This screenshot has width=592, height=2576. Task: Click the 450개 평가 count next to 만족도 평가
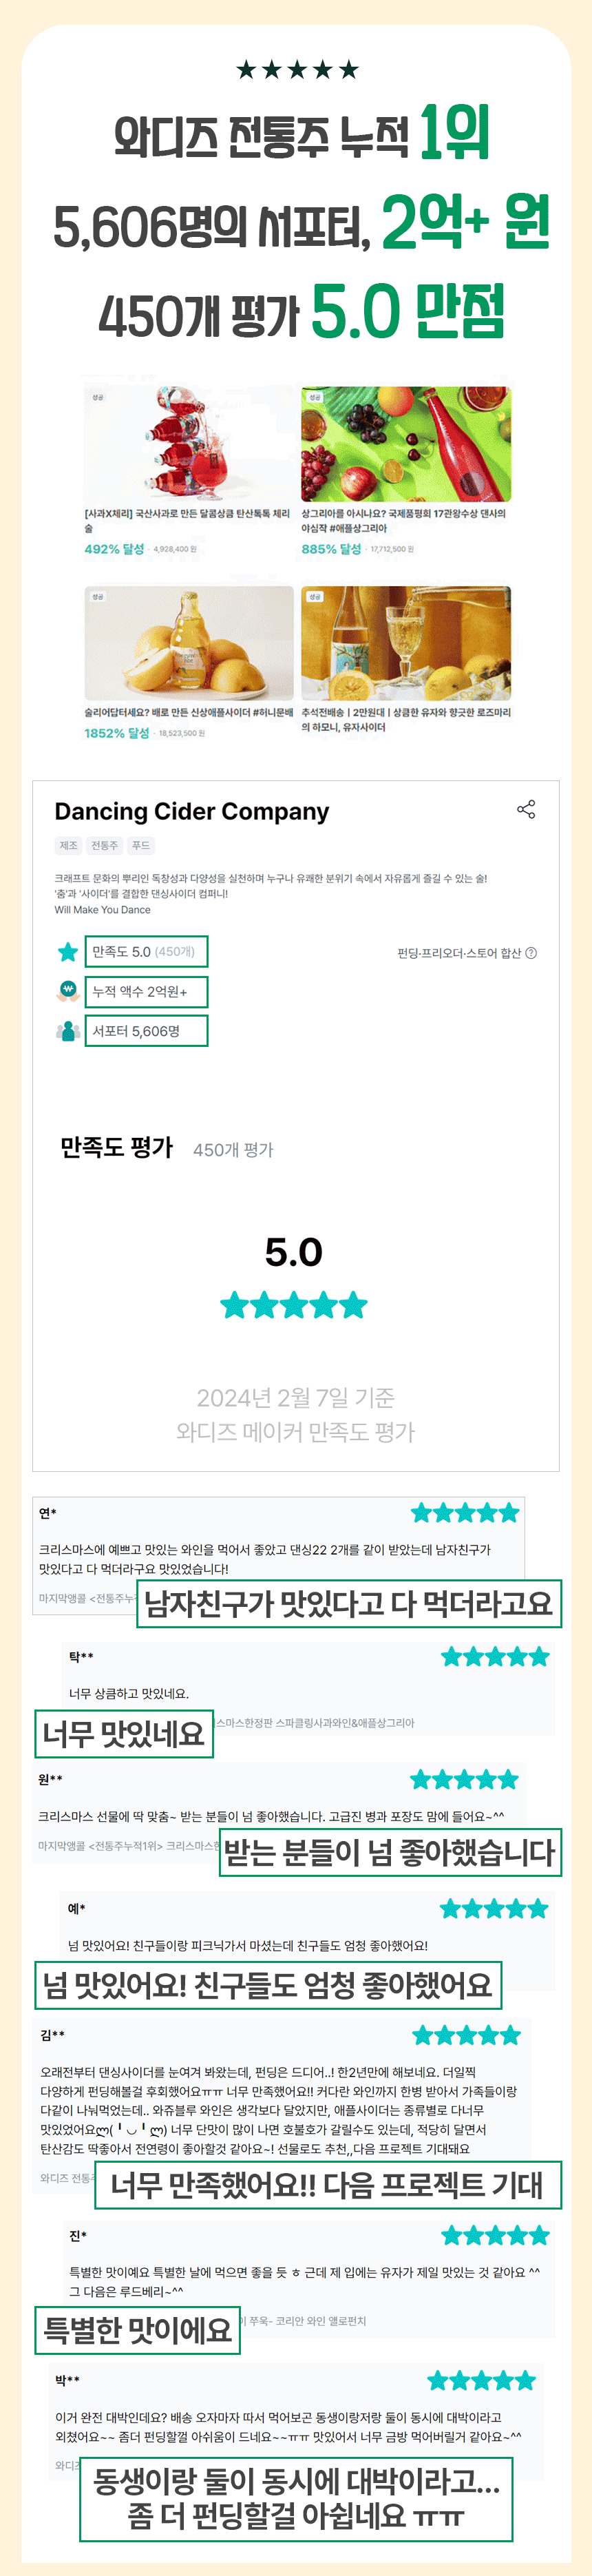233,1150
